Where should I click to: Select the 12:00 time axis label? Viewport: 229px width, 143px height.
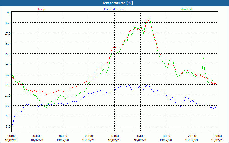pos(114,136)
